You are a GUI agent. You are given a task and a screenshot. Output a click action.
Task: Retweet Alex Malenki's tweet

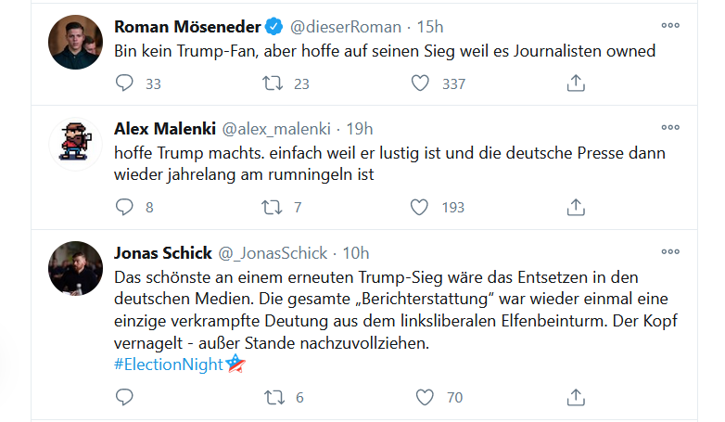[x=273, y=207]
